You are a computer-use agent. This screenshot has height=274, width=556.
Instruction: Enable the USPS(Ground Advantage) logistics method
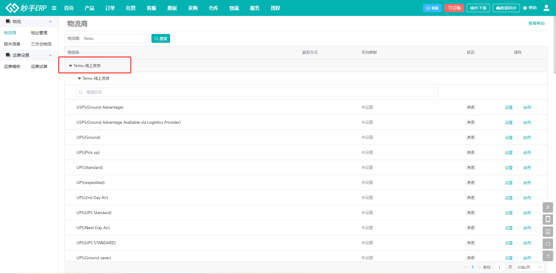point(527,107)
